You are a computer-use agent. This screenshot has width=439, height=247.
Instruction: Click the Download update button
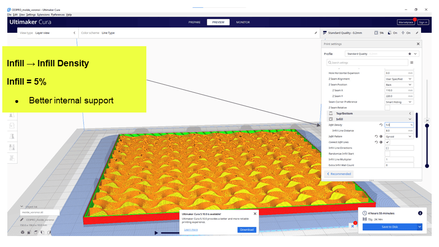pos(246,230)
